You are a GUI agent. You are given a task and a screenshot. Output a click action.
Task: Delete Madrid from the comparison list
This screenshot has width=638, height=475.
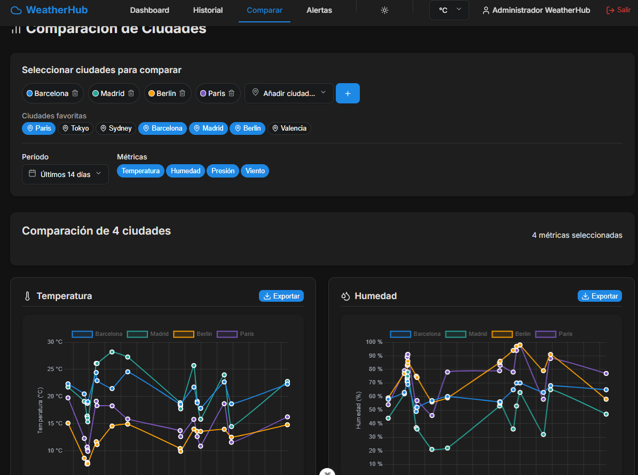click(x=131, y=93)
